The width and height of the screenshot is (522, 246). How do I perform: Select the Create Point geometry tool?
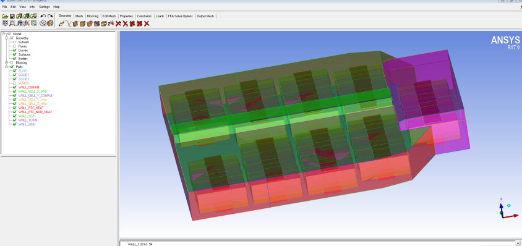[61, 23]
